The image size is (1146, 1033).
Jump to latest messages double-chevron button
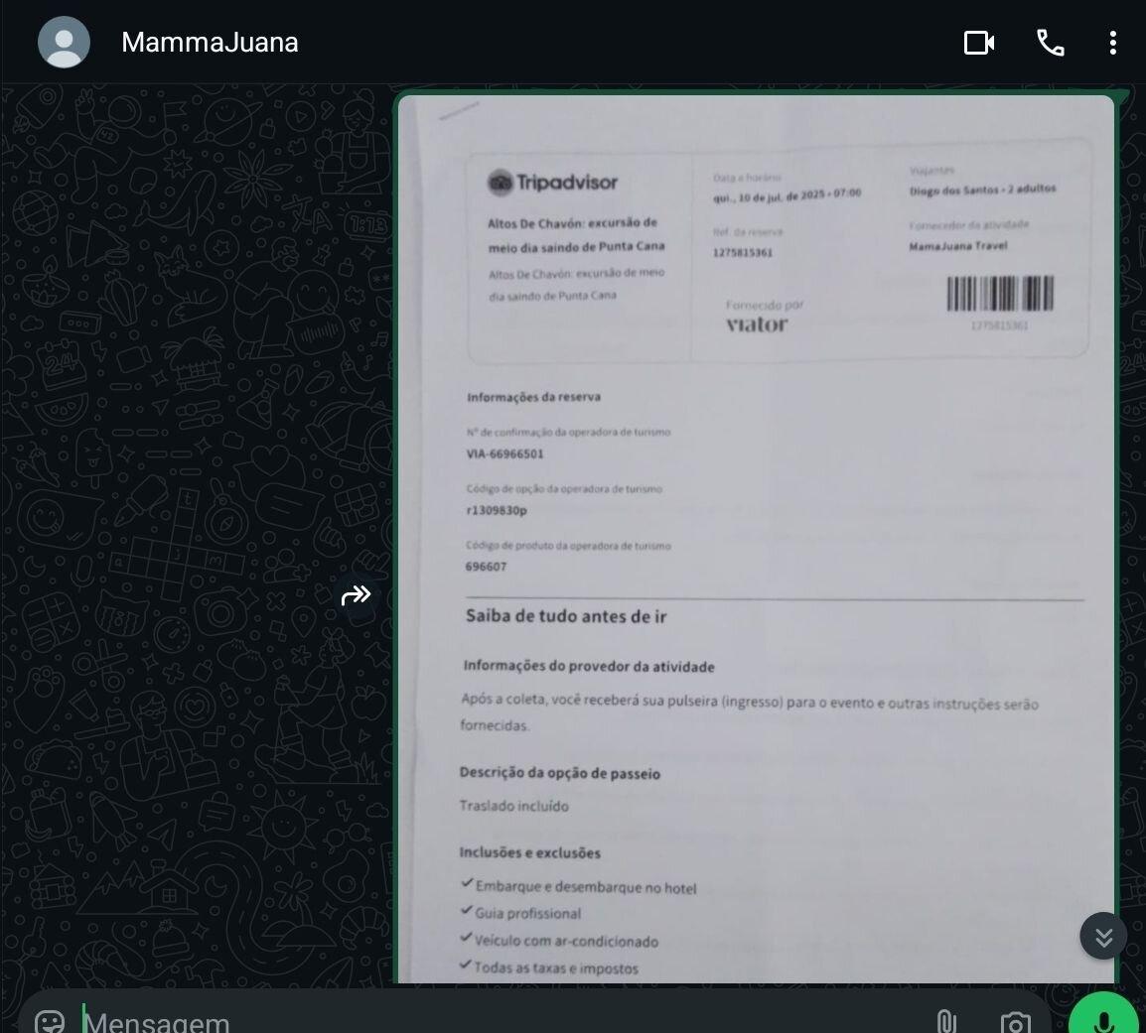[1103, 936]
